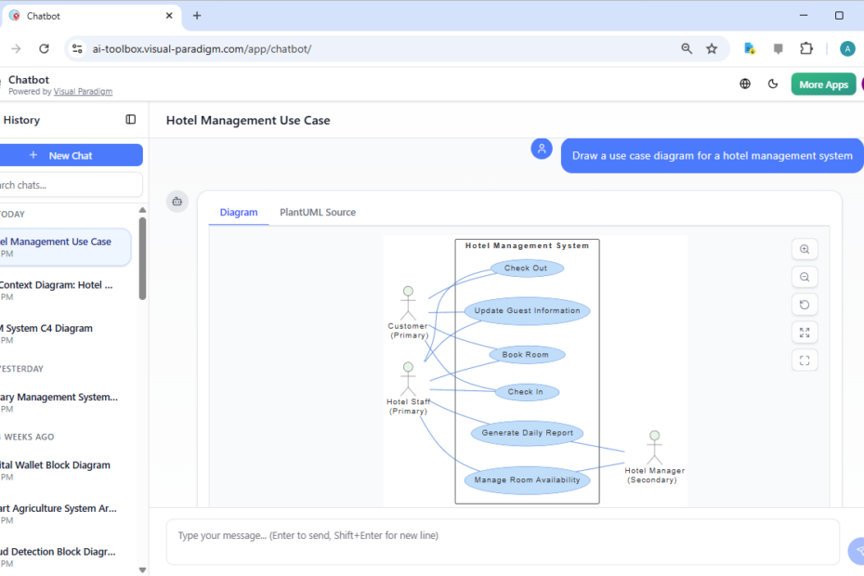Zoom out on the use case diagram
The width and height of the screenshot is (864, 576).
click(x=804, y=276)
